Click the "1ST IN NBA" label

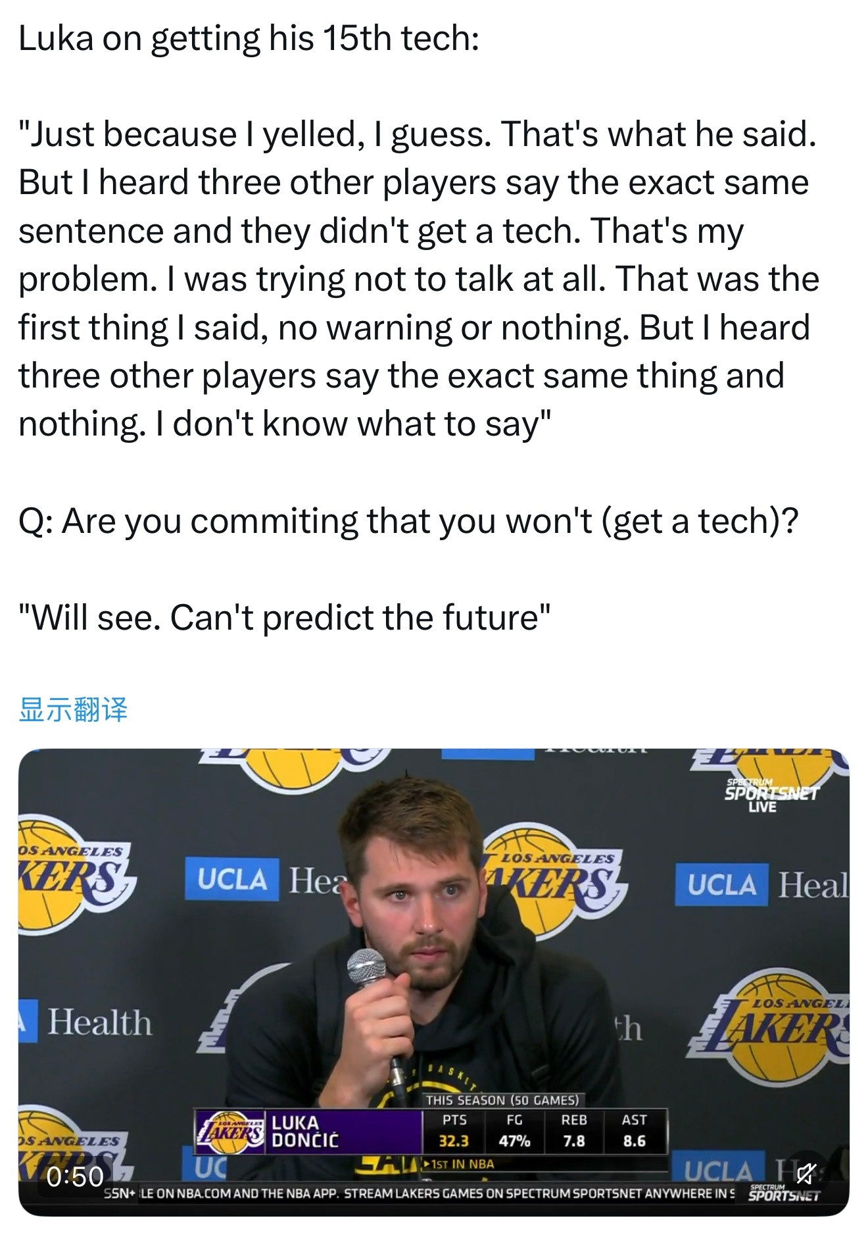[x=460, y=1164]
